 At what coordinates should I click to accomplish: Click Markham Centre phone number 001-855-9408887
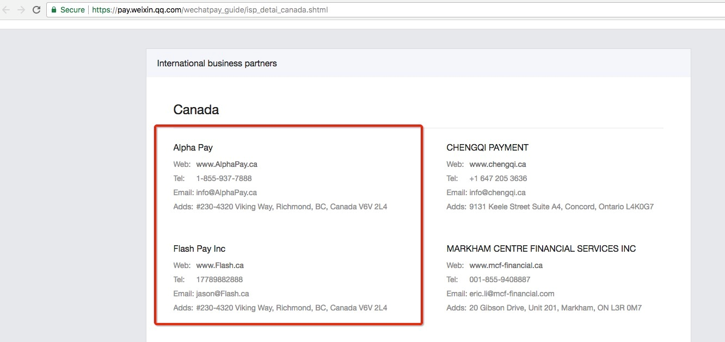(500, 279)
